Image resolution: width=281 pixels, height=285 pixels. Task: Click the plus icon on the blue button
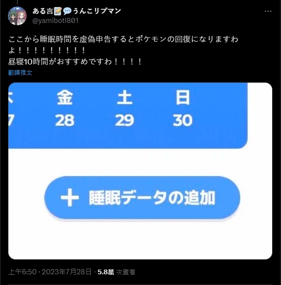coord(70,198)
